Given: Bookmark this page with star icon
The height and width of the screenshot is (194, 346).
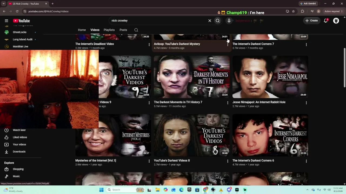Looking at the screenshot, I should (293, 11).
